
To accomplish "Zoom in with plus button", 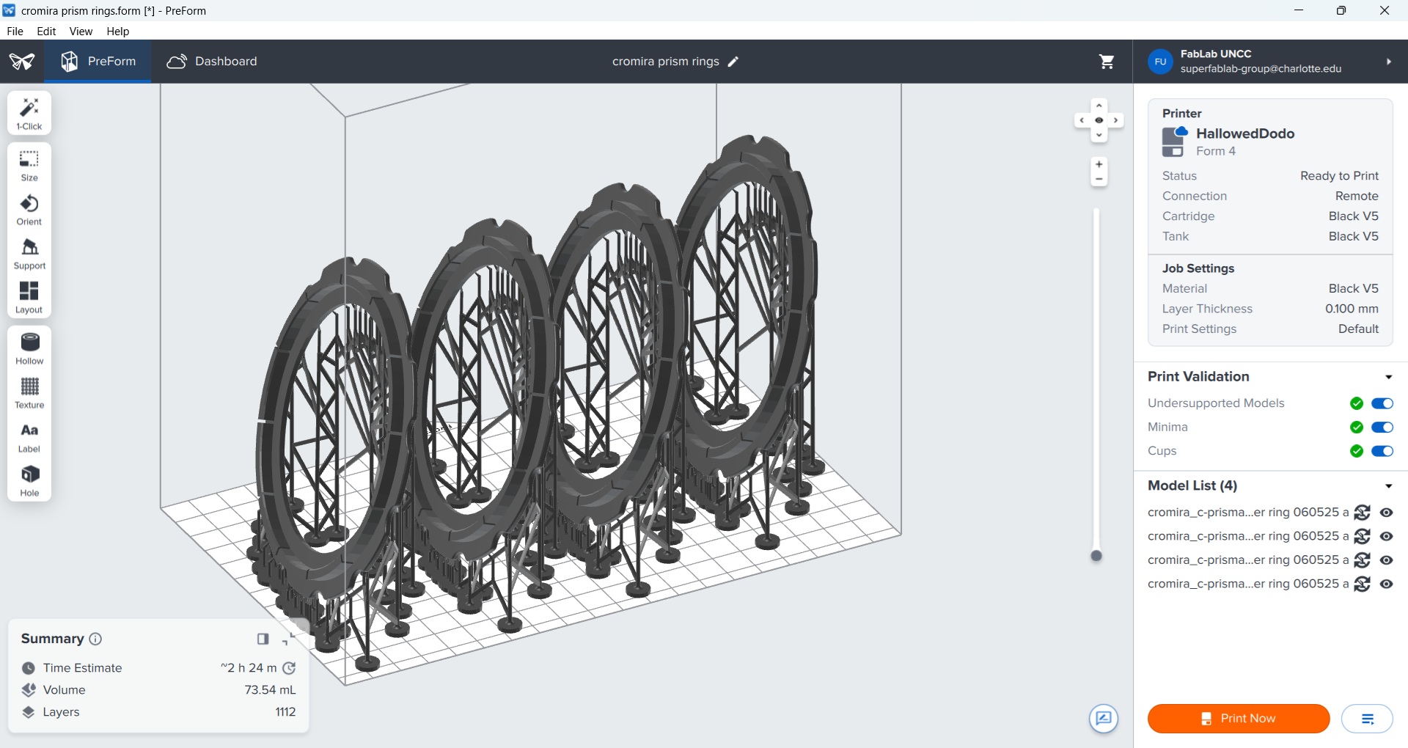I will point(1099,164).
